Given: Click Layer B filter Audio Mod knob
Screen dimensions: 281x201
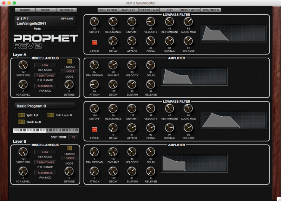Looking at the screenshot, I should click(188, 109).
